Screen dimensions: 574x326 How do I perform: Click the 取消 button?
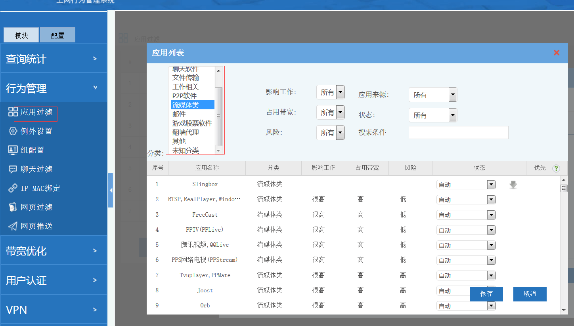(530, 294)
